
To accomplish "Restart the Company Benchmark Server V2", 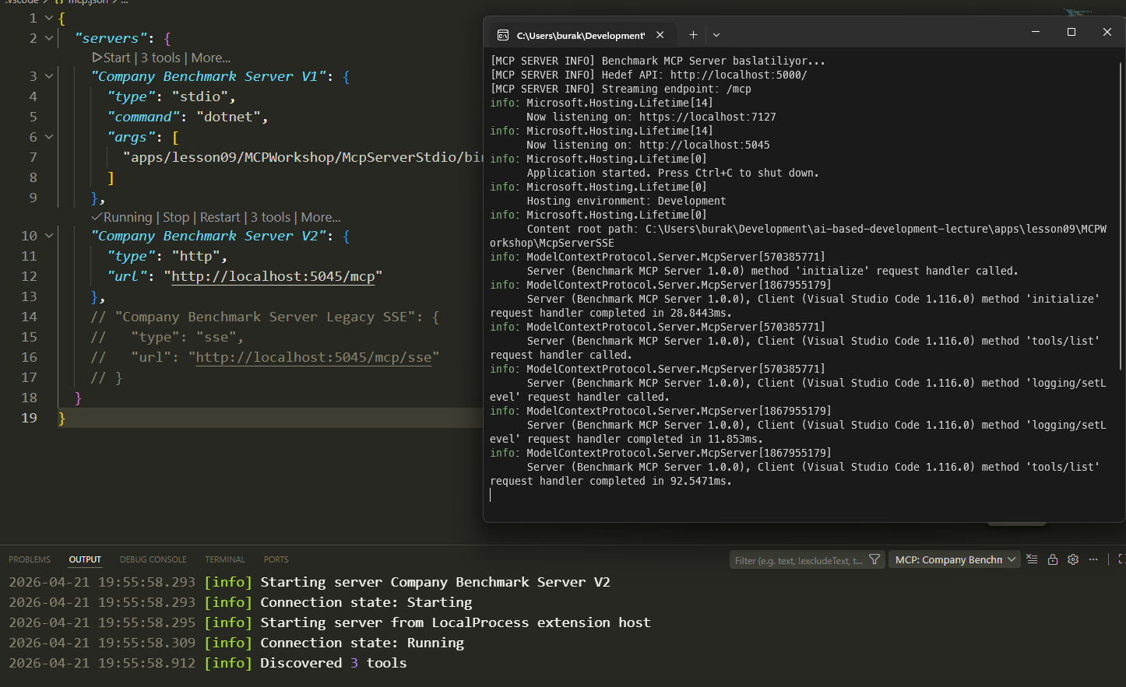I will 220,217.
